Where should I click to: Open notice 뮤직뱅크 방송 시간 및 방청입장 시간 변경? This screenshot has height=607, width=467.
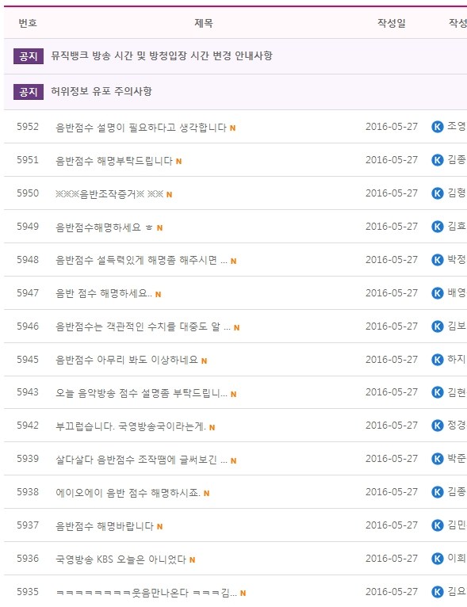tap(162, 55)
